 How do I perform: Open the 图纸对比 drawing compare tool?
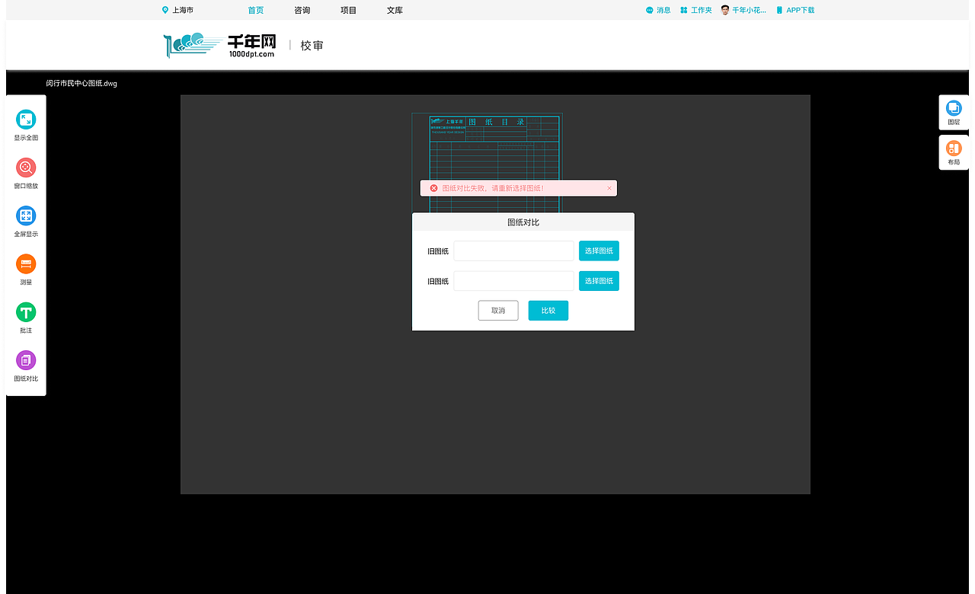coord(26,360)
